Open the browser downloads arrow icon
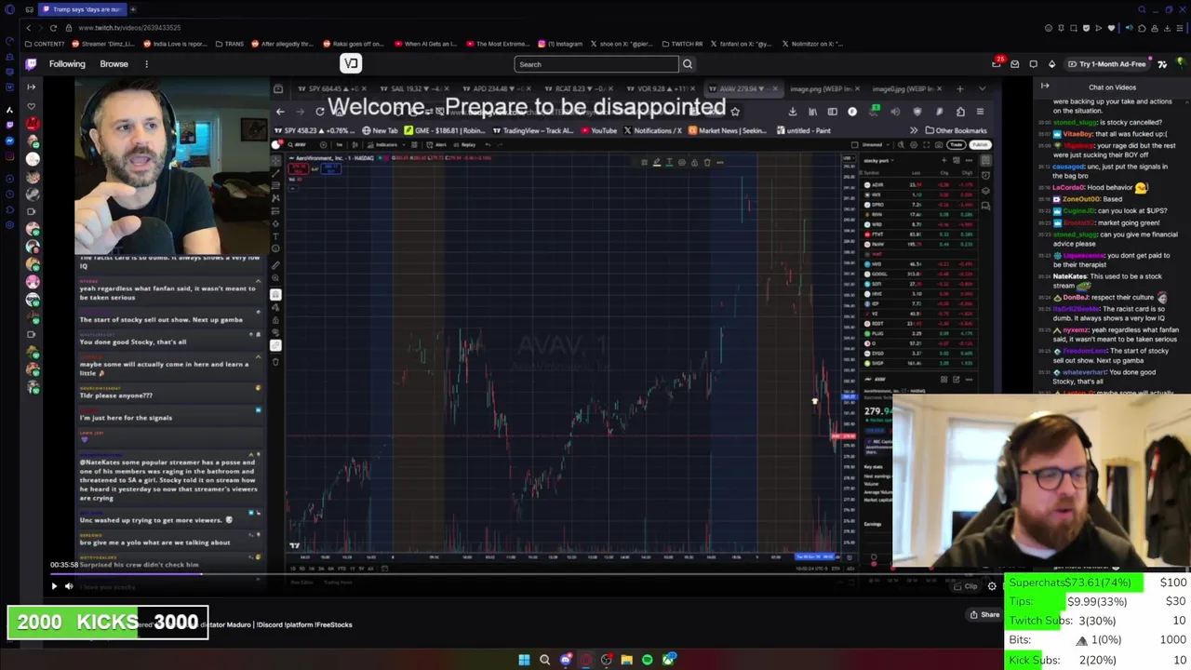This screenshot has width=1191, height=670. point(1167,28)
